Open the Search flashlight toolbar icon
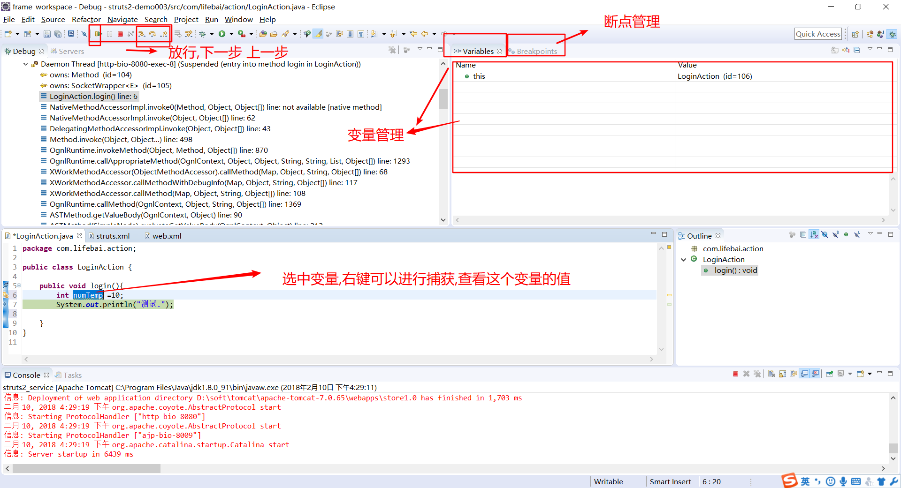Image resolution: width=901 pixels, height=488 pixels. point(287,34)
